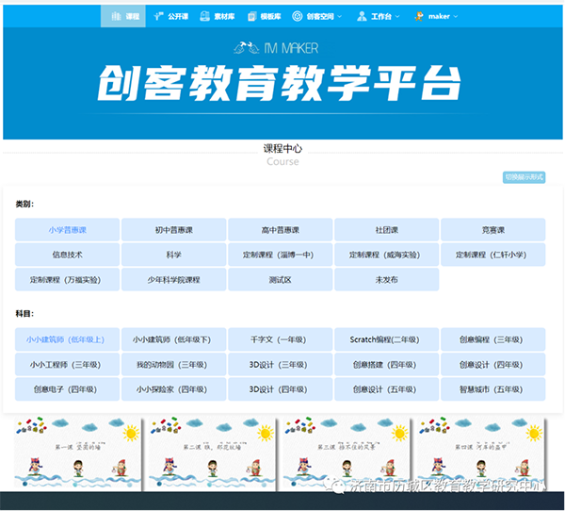The width and height of the screenshot is (565, 511).
Task: Click the 智慧城市（五年级）subject button
Action: (492, 389)
